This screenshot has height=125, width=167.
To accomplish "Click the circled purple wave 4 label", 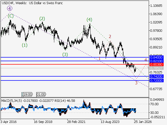I will tap(10, 9).
